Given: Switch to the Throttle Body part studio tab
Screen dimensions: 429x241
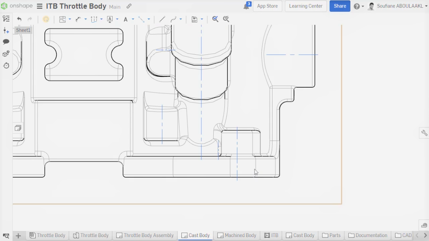Looking at the screenshot, I should coord(47,235).
